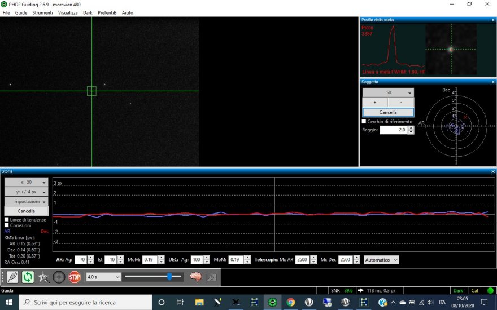Click the camera settings wrench icon
The width and height of the screenshot is (497, 310).
pyautogui.click(x=211, y=277)
